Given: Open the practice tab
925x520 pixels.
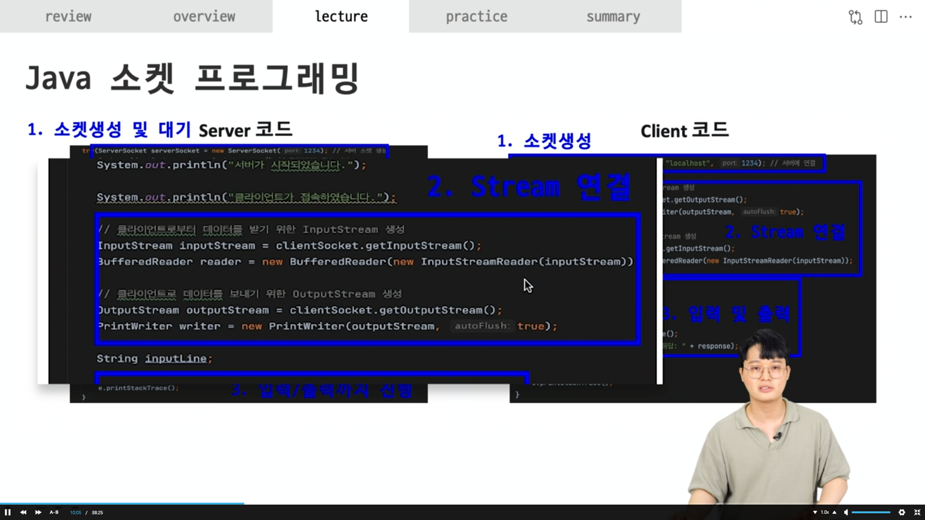Looking at the screenshot, I should coord(476,16).
